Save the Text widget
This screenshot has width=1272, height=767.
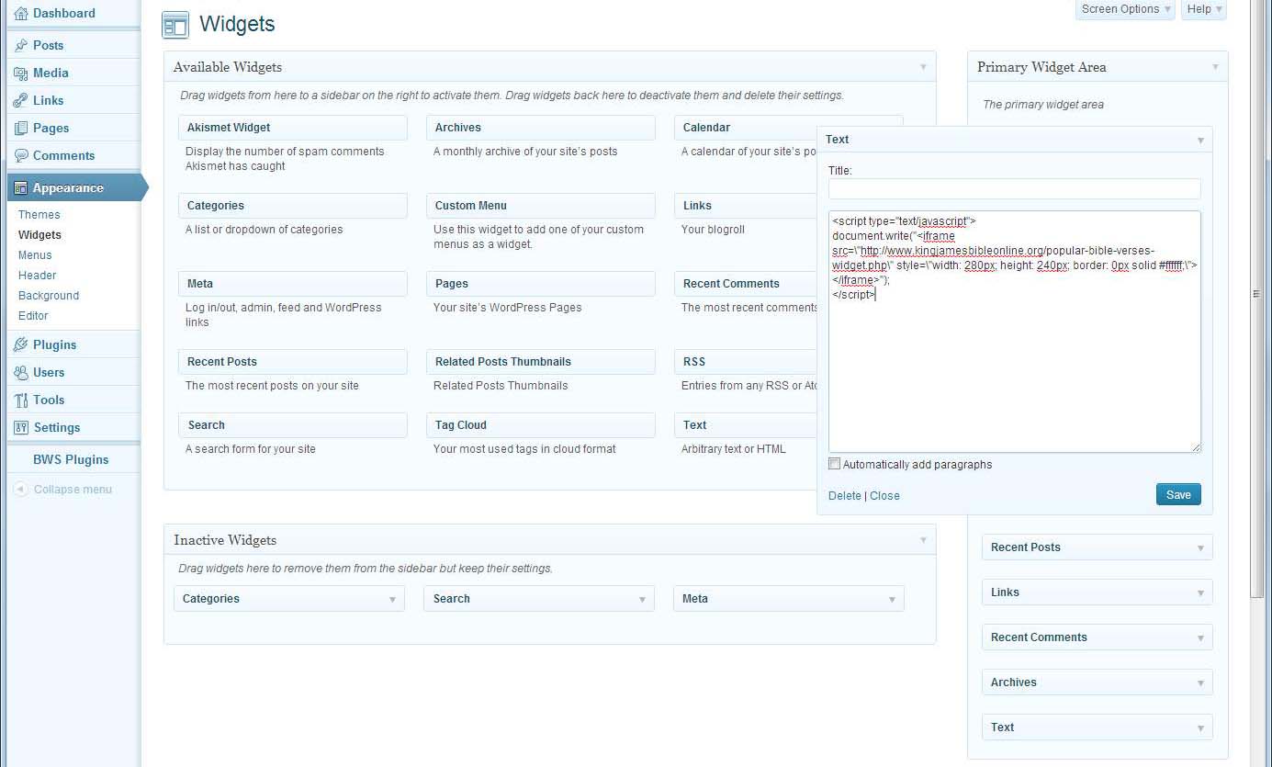pyautogui.click(x=1177, y=494)
